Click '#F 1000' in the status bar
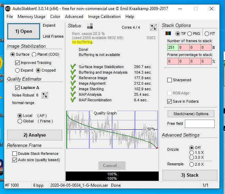225x194 pixels. 12,185
